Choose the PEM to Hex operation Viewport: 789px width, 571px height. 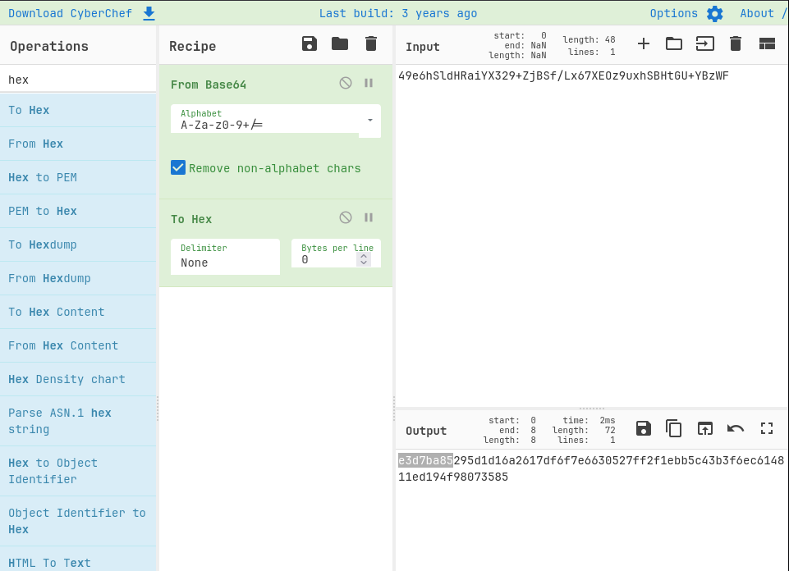pyautogui.click(x=78, y=211)
